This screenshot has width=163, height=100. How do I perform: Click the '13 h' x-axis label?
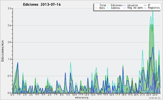(93, 95)
